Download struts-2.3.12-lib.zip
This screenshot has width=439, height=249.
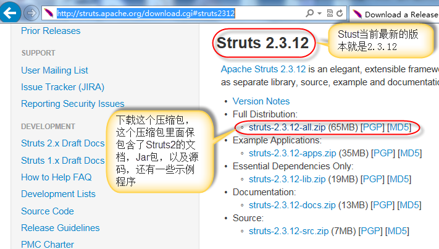[x=287, y=179]
